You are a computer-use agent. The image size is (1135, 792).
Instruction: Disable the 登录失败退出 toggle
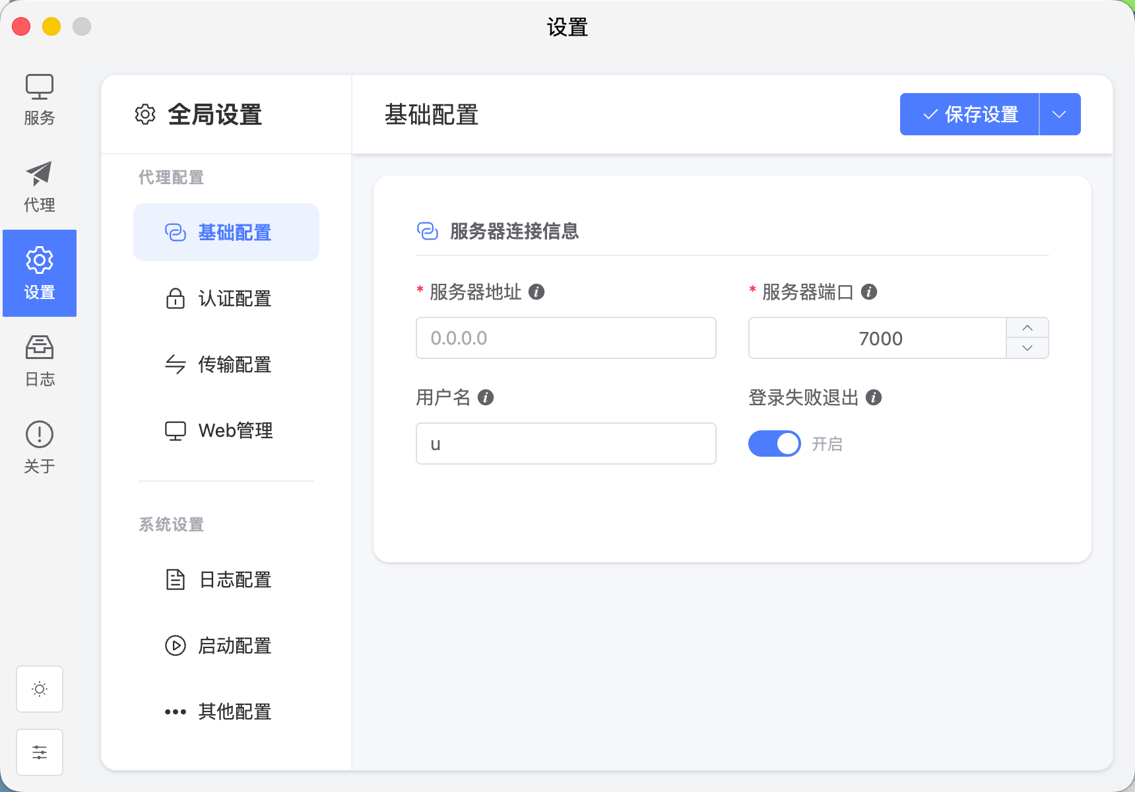pos(774,443)
